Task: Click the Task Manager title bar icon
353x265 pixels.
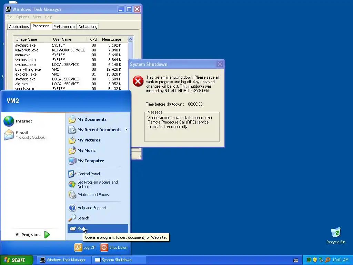Action: tap(8, 9)
